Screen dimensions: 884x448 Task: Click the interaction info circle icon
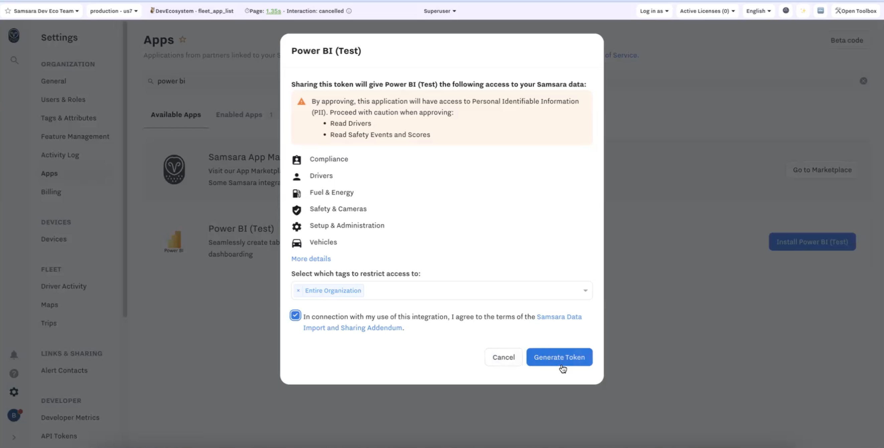[x=349, y=11]
